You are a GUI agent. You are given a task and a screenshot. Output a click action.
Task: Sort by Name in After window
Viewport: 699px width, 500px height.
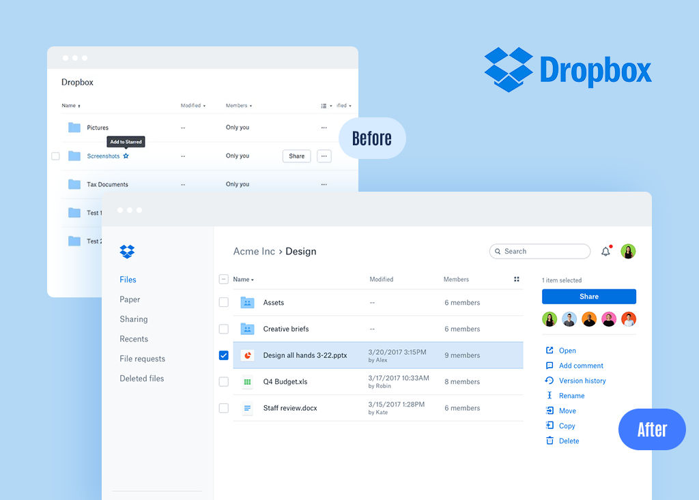pyautogui.click(x=244, y=280)
